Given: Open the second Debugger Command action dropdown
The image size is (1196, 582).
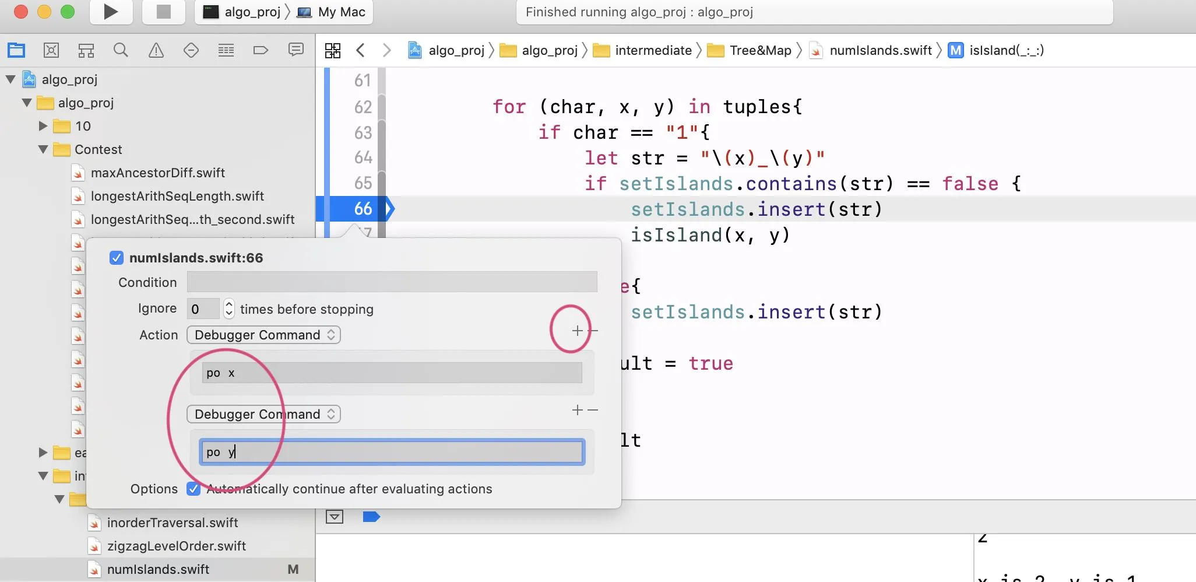Looking at the screenshot, I should (263, 414).
